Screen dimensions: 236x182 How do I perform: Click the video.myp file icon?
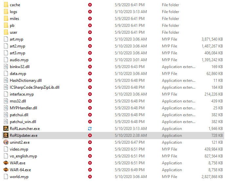(6, 149)
